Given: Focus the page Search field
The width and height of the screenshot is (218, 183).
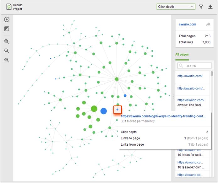Looking at the screenshot, I should click(x=194, y=66).
